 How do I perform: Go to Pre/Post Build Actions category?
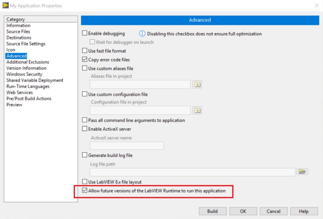tap(29, 99)
